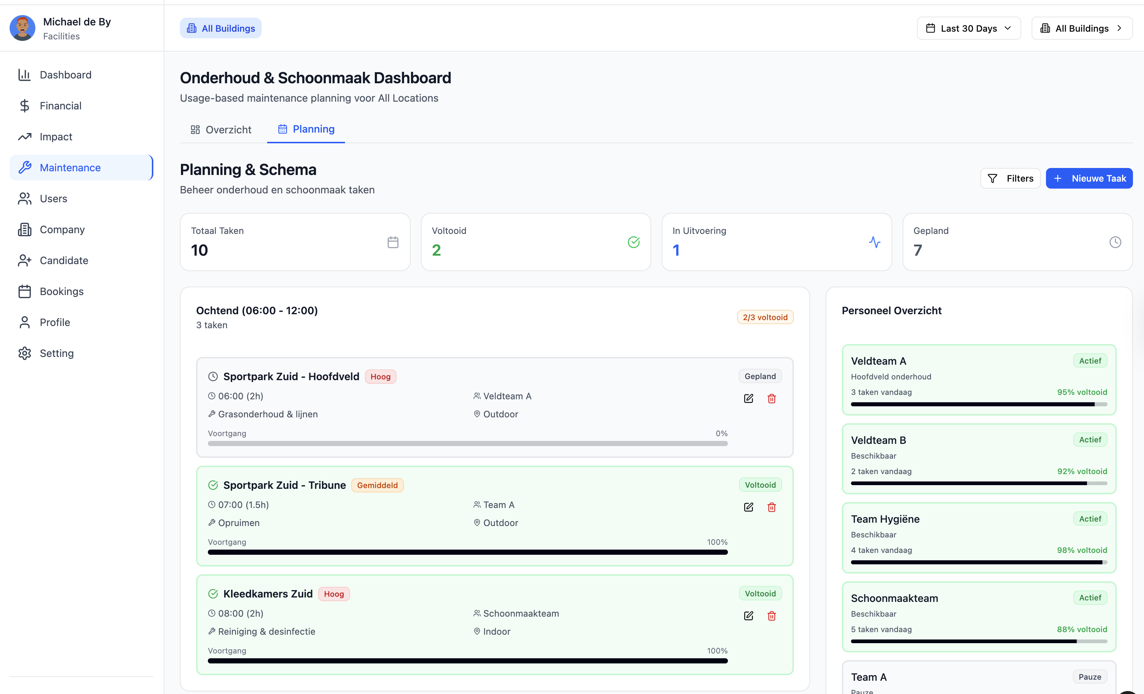This screenshot has width=1144, height=694.
Task: Toggle clock status on Sportpark Zuid - Hoofdveld
Action: 213,377
